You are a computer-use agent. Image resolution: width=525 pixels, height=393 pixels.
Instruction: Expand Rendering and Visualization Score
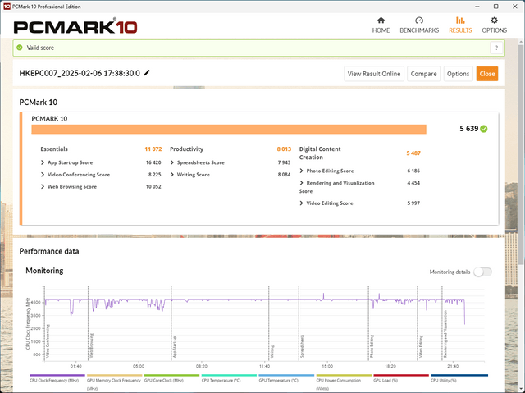pos(301,183)
